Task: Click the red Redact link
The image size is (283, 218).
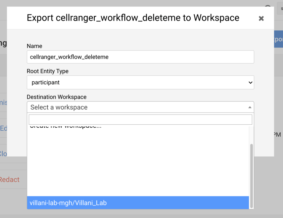Action: click(x=9, y=180)
